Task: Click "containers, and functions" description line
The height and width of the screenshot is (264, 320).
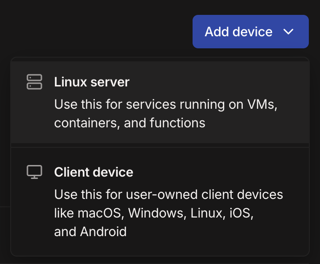Action: pos(130,123)
